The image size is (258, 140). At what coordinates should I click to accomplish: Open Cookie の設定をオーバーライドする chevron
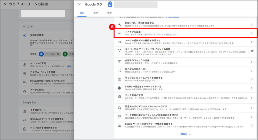252,88
